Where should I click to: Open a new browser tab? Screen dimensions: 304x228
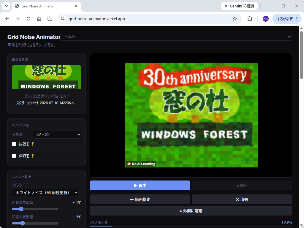(87, 6)
